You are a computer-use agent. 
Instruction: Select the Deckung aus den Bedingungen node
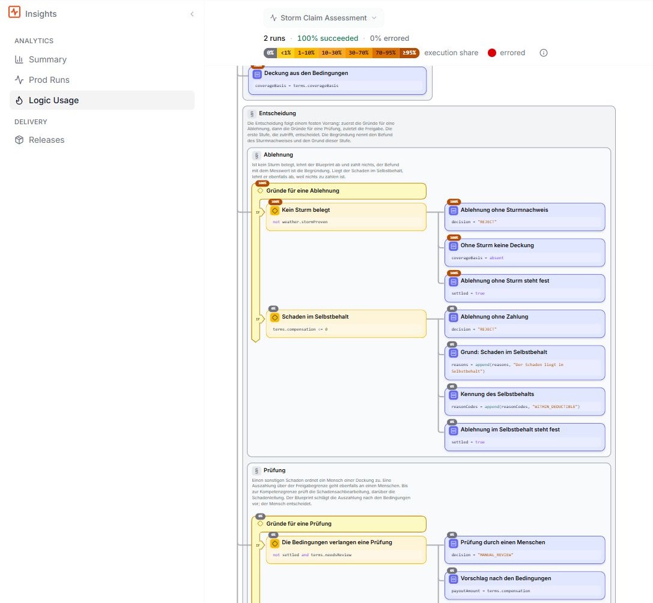pos(338,80)
